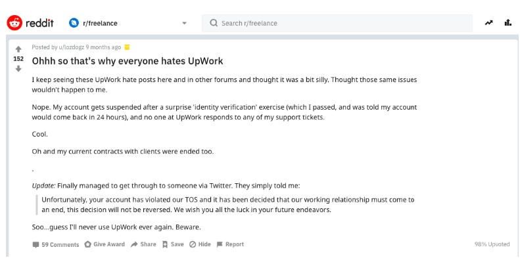This screenshot has height=264, width=520.
Task: Open the bar chart stats icon
Action: [x=508, y=22]
